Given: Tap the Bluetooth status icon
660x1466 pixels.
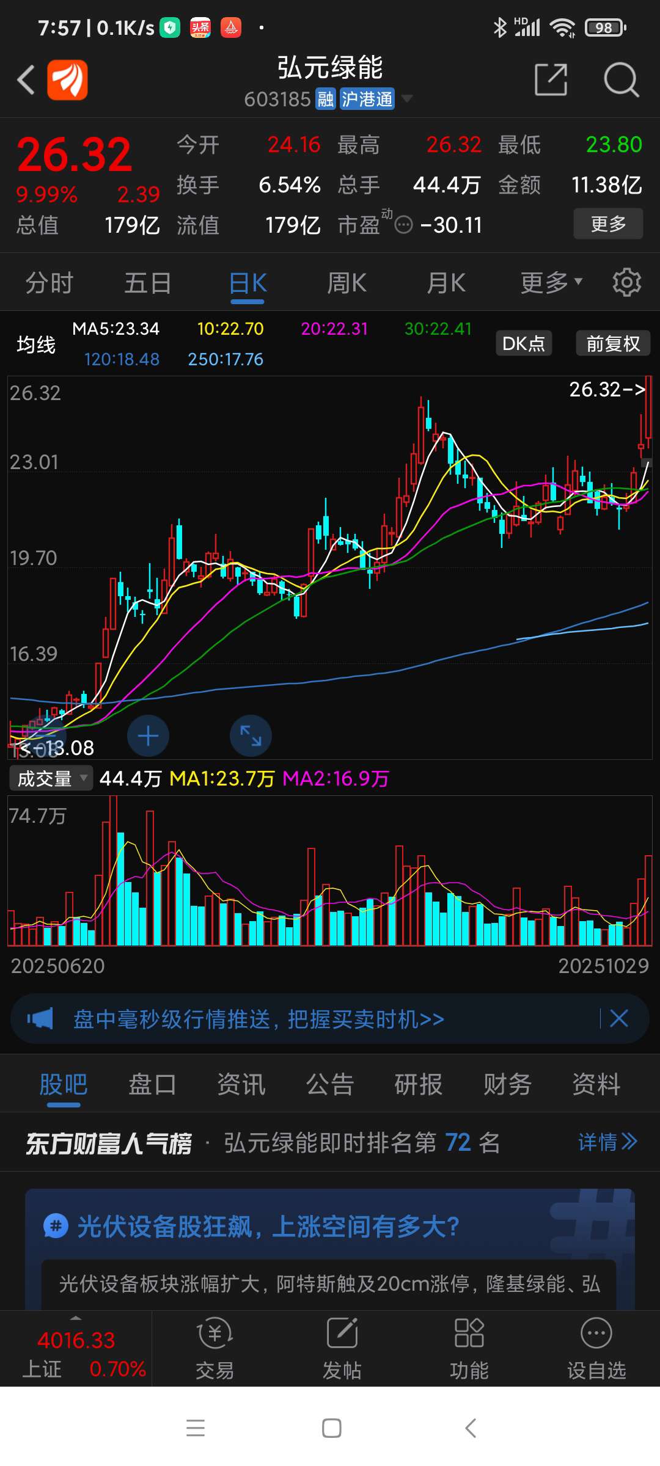Looking at the screenshot, I should pos(500,27).
